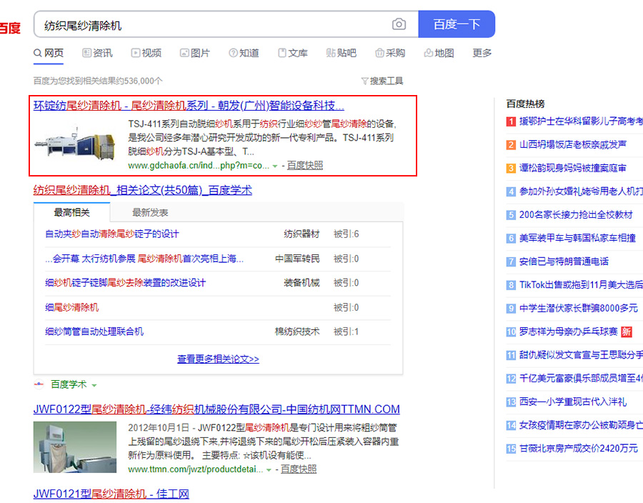Open hot topic 千亿美元富豪俱乐部成员

point(581,379)
